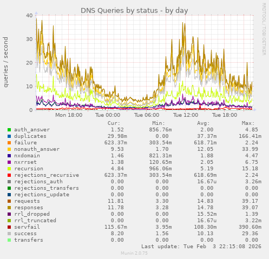This screenshot has height=259, width=269.
Task: Click the y-axis value 30
Action: [x=29, y=39]
